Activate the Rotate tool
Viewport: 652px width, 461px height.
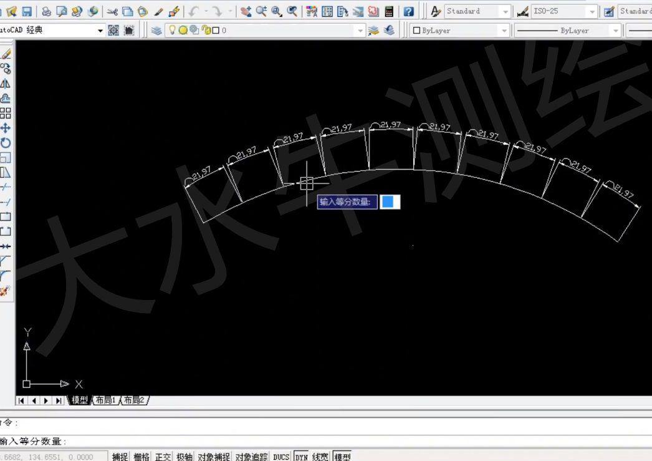(x=6, y=143)
